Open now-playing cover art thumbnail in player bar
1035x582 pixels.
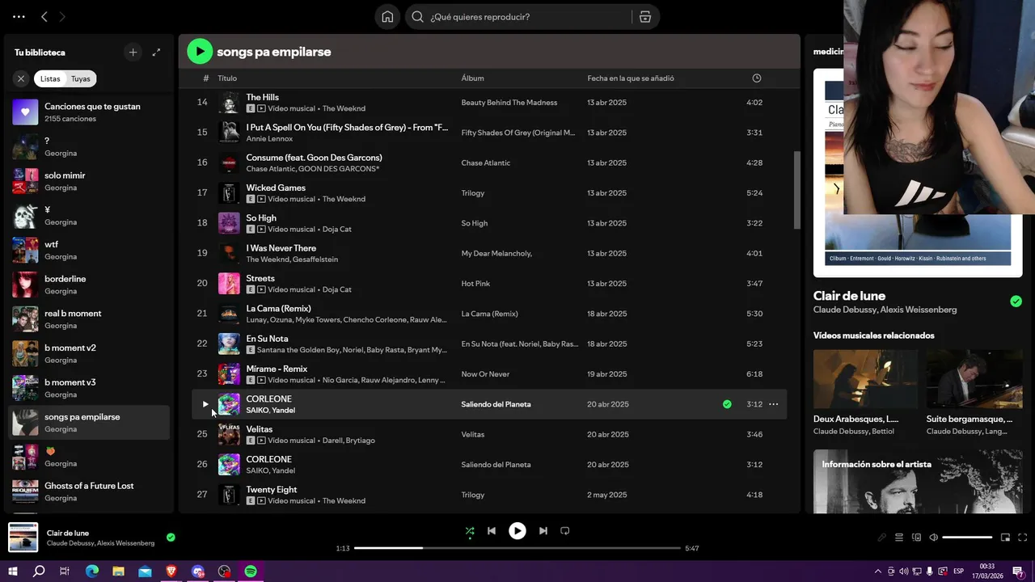[23, 538]
